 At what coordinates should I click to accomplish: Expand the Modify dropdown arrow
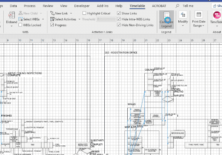(x=183, y=26)
